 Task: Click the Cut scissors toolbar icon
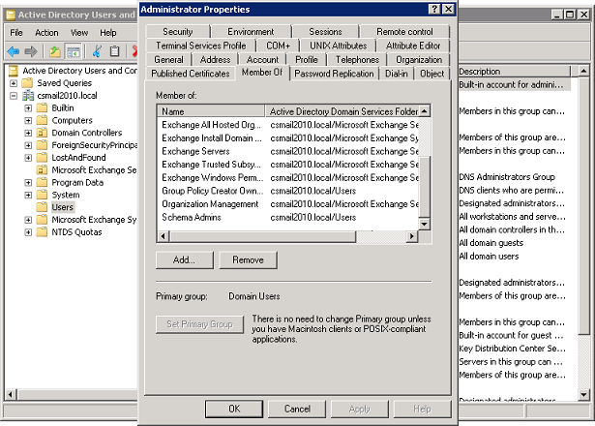coord(98,51)
